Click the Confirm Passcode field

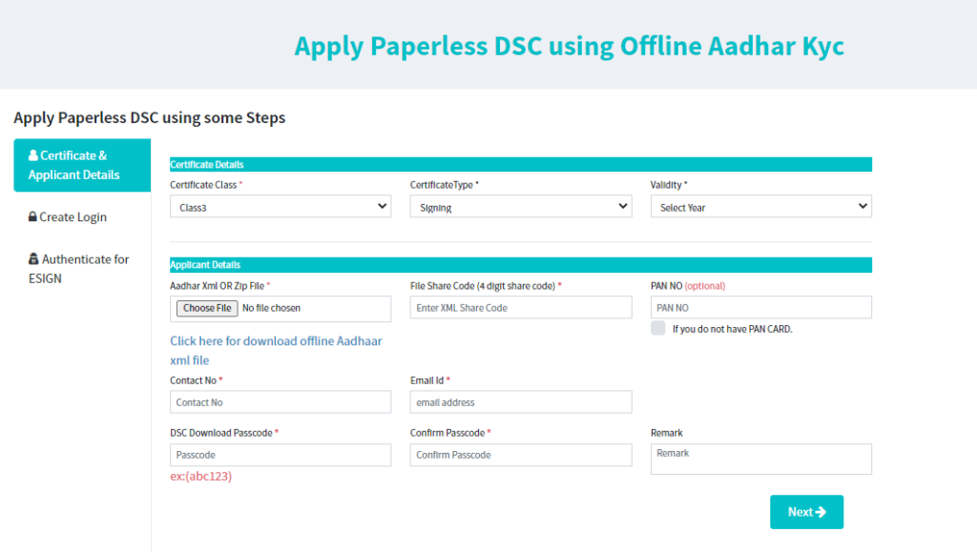521,455
